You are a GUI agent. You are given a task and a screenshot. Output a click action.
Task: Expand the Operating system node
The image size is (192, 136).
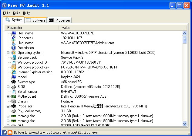tap(8, 53)
